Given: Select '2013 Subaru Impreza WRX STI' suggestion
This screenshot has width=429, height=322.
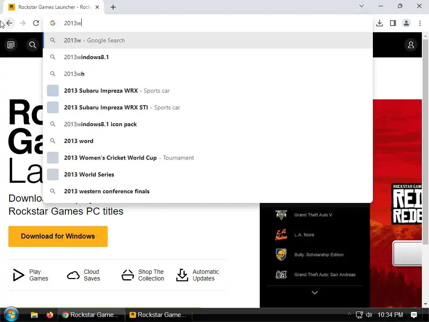Looking at the screenshot, I should click(208, 107).
